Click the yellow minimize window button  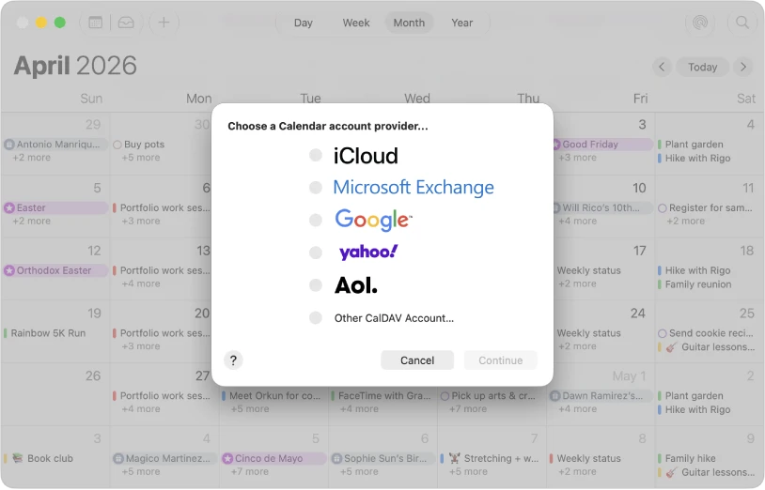click(x=41, y=23)
